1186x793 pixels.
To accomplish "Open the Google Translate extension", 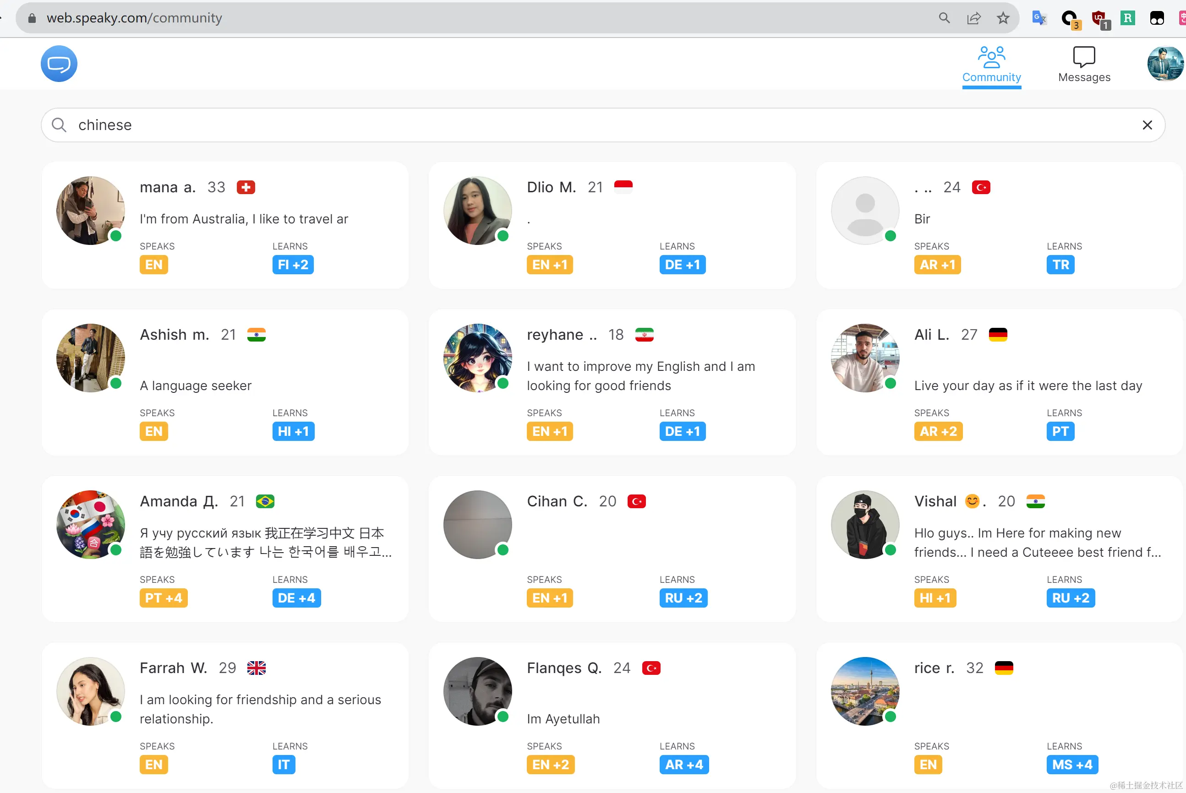I will click(x=1039, y=18).
